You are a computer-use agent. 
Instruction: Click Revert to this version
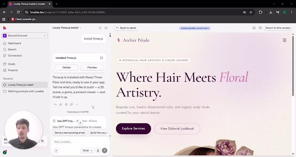278,28
